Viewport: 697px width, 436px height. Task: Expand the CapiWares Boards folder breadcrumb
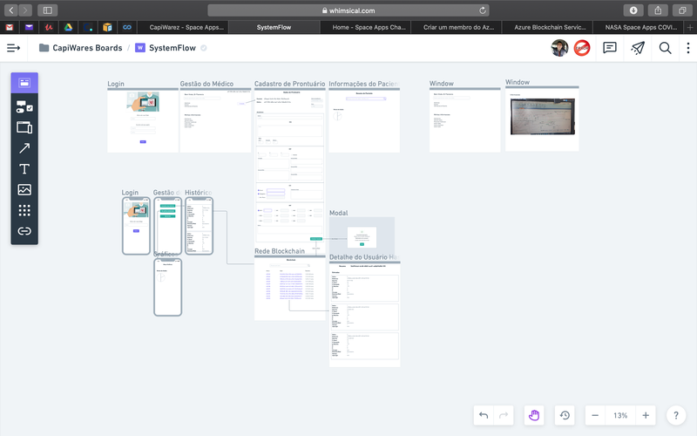[79, 48]
